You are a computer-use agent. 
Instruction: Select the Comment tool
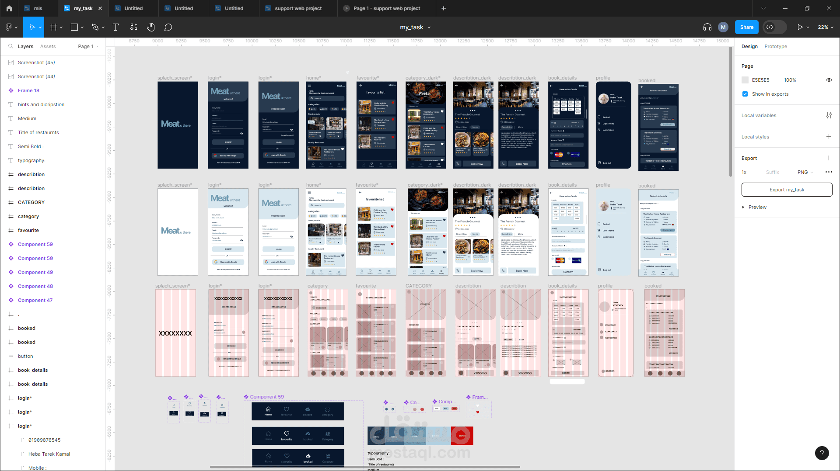168,27
